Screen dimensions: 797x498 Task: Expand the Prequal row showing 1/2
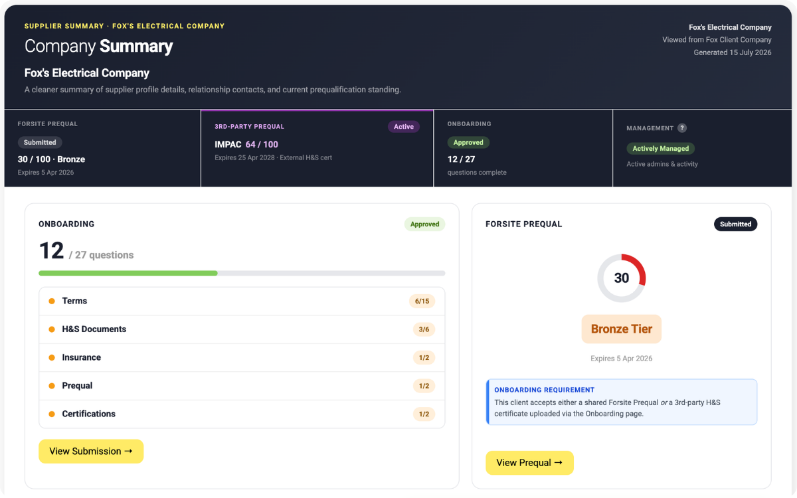coord(242,386)
